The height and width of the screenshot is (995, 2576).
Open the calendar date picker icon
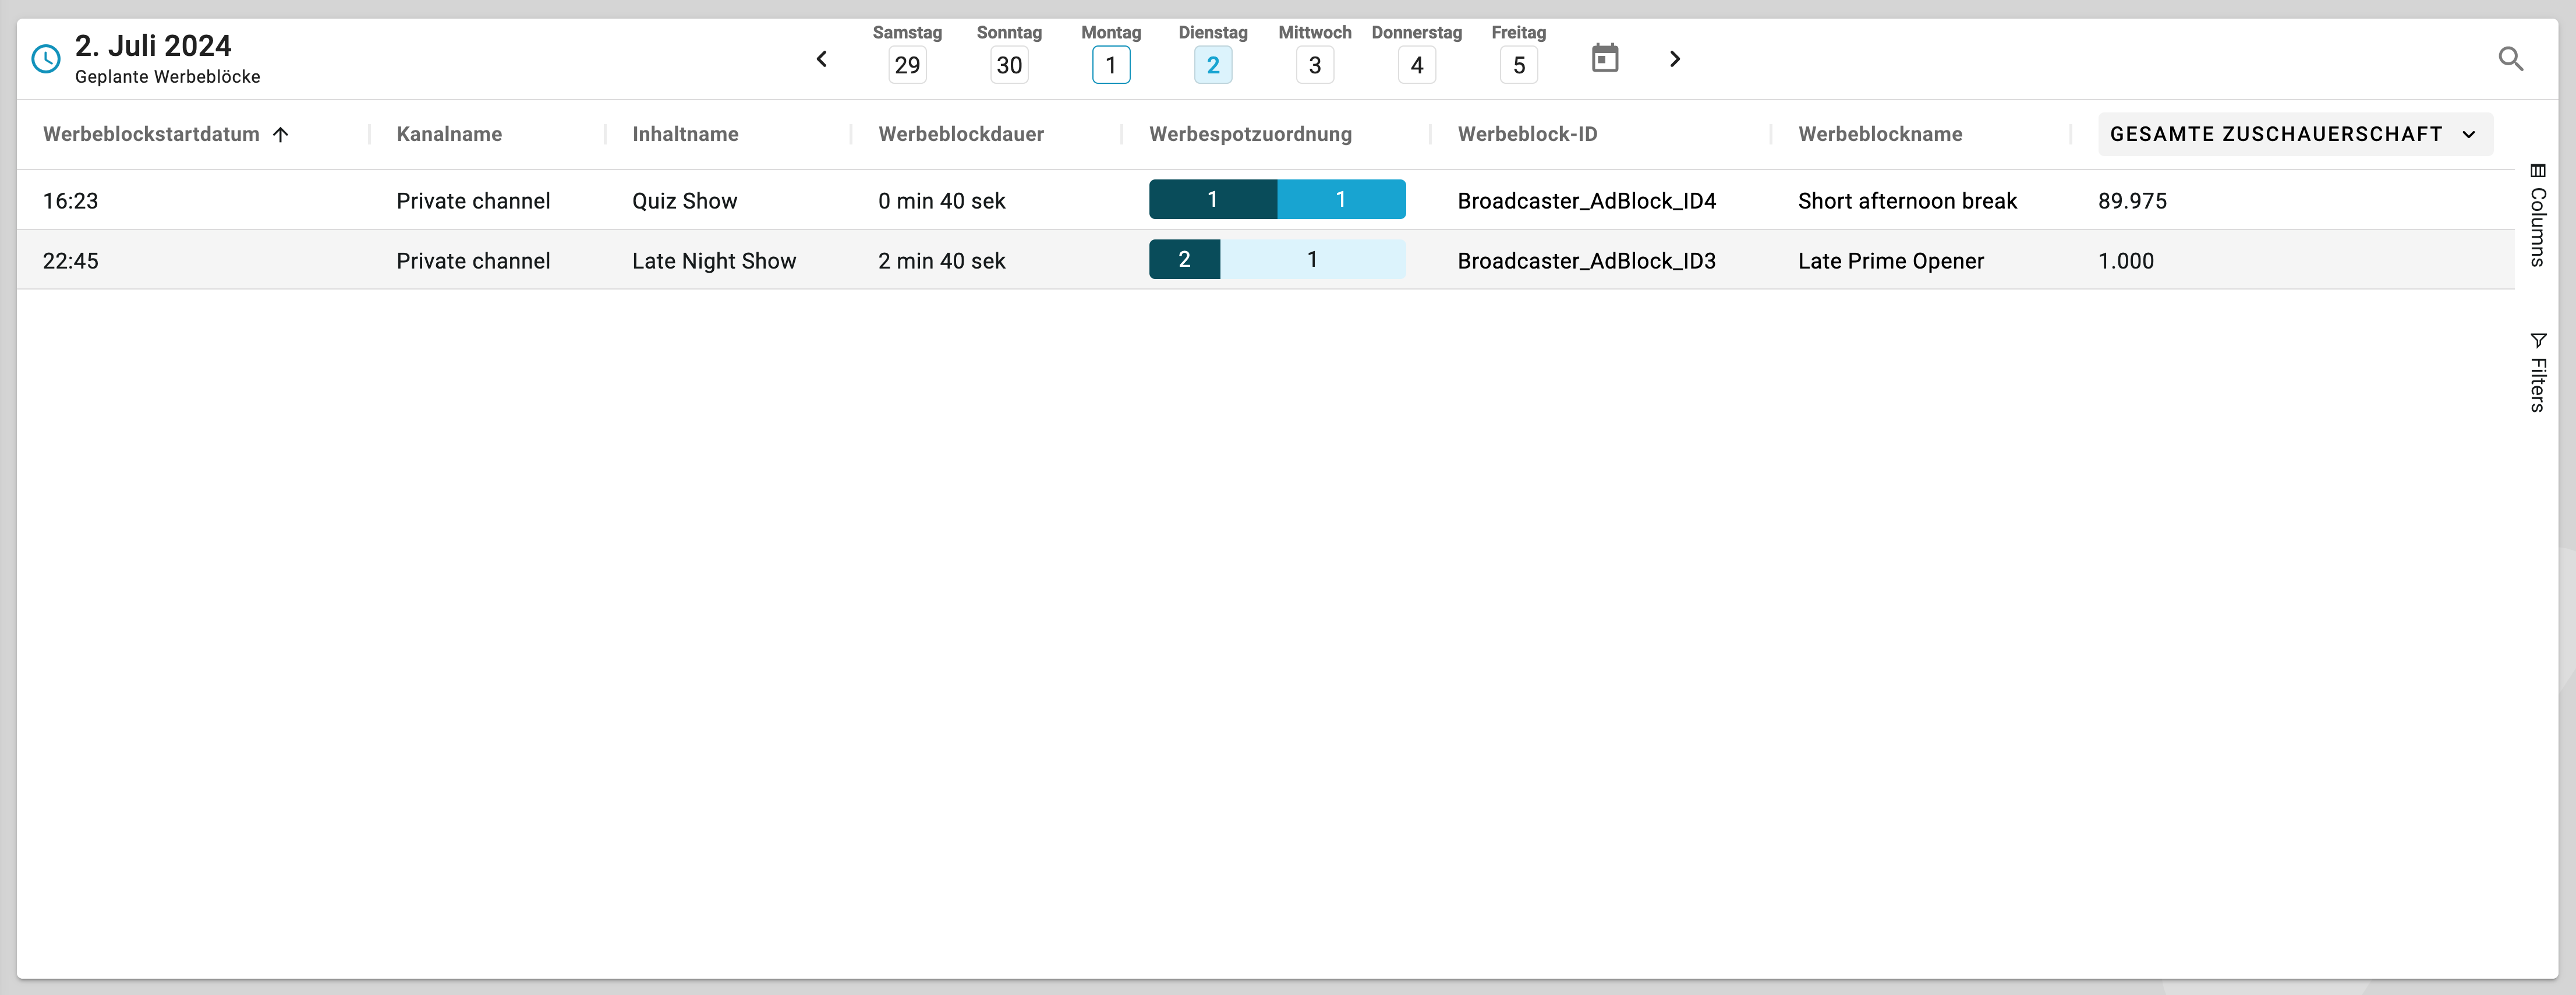click(x=1604, y=59)
